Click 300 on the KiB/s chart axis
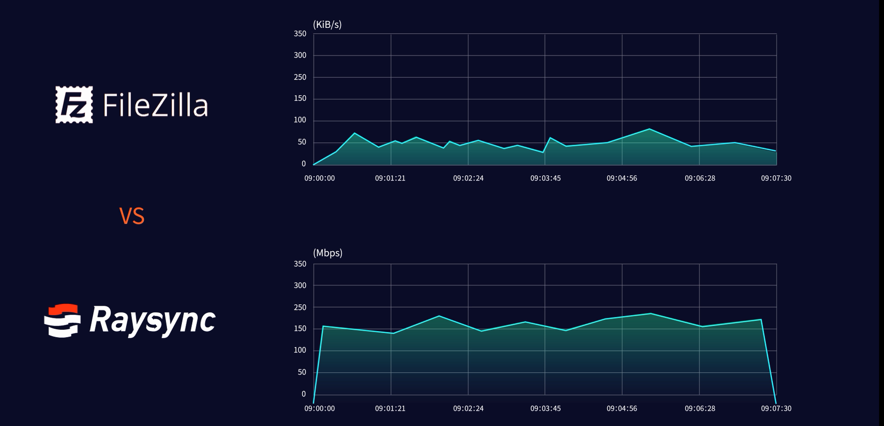This screenshot has height=426, width=884. (300, 55)
